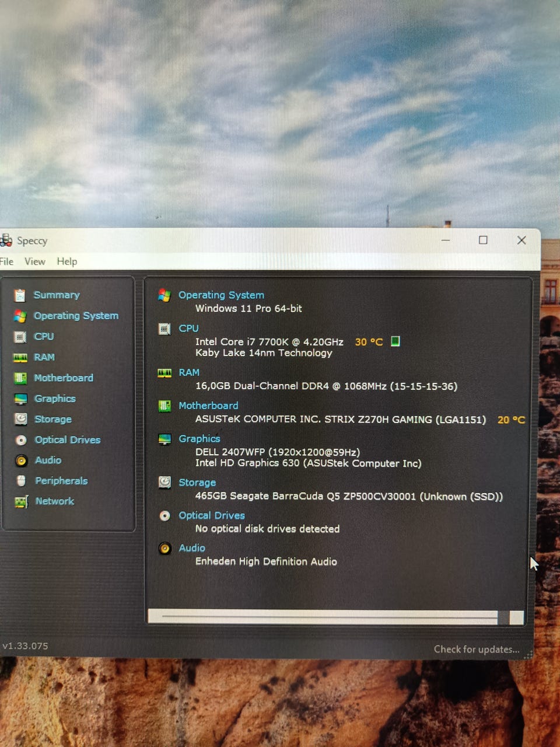Viewport: 560px width, 747px height.
Task: Open the Motherboard sidebar section
Action: tap(64, 378)
